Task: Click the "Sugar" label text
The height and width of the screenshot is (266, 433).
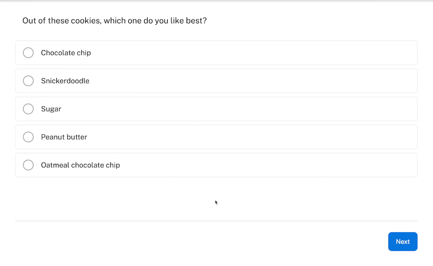Action: pyautogui.click(x=51, y=109)
